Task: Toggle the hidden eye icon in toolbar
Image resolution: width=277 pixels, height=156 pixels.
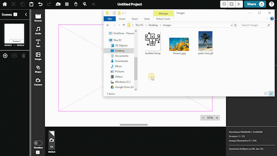Action: (93, 4)
